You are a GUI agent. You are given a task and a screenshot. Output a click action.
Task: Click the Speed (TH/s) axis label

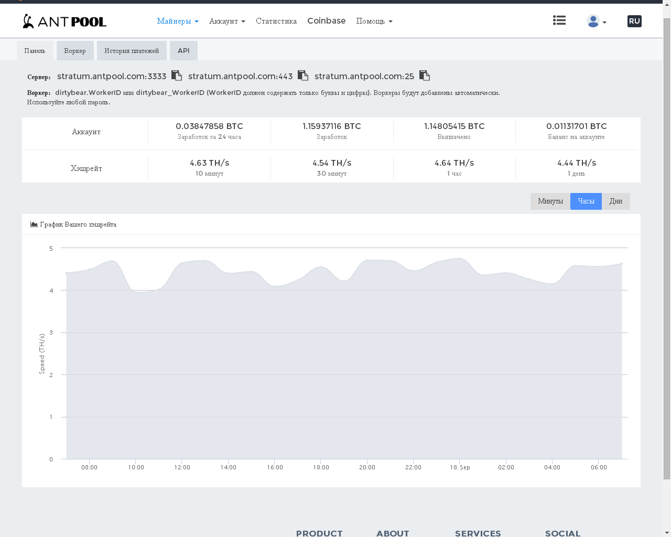(x=42, y=353)
